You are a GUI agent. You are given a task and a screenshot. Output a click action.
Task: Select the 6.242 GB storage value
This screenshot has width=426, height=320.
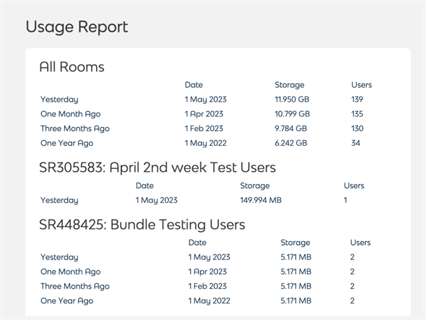click(291, 143)
